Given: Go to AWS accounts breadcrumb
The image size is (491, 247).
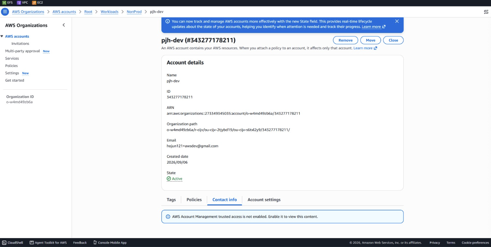Looking at the screenshot, I should 64,12.
